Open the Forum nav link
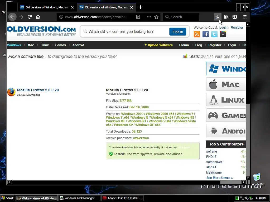The image size is (270, 202). tap(184, 45)
